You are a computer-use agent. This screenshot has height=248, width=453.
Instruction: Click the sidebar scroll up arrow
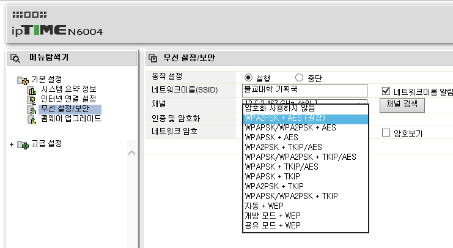tap(131, 152)
